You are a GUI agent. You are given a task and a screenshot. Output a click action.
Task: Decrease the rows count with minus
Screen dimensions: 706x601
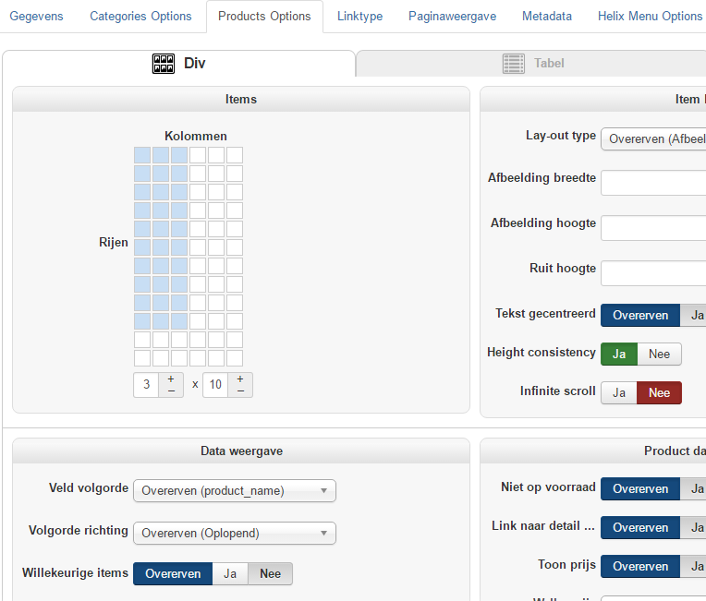(240, 391)
